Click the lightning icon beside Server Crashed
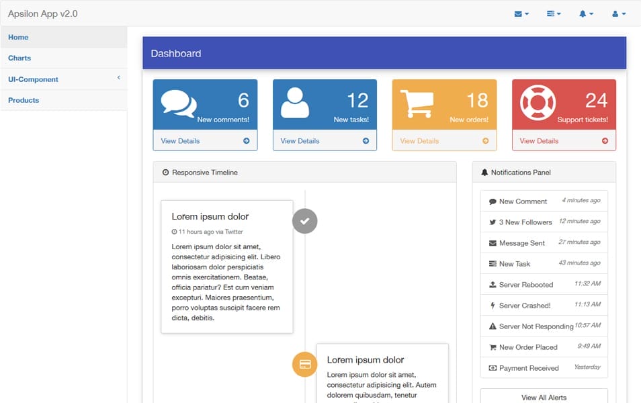The width and height of the screenshot is (641, 403). 493,305
